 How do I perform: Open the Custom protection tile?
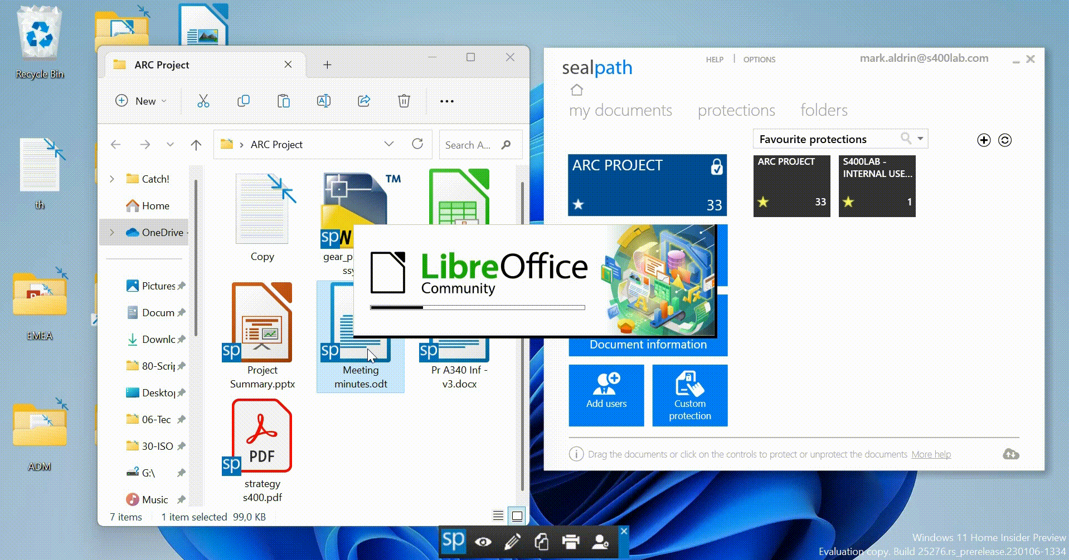tap(689, 395)
